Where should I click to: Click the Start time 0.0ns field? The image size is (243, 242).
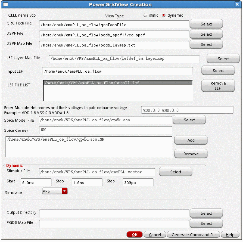(x=36, y=182)
